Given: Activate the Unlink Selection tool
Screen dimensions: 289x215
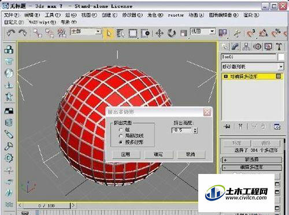Looking at the screenshot, I should click(50, 33).
